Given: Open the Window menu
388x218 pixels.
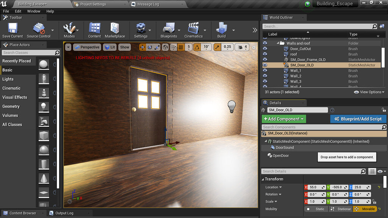Looking at the screenshot, I should [x=33, y=11].
